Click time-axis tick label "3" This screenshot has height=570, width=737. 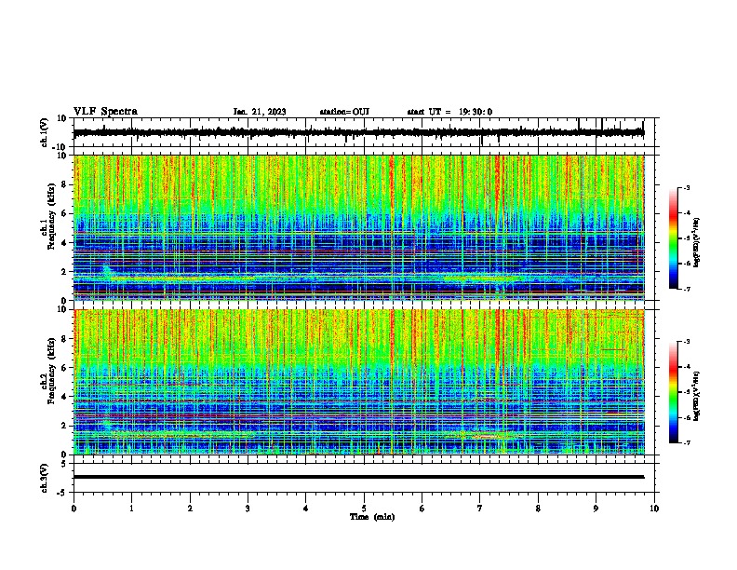[248, 509]
